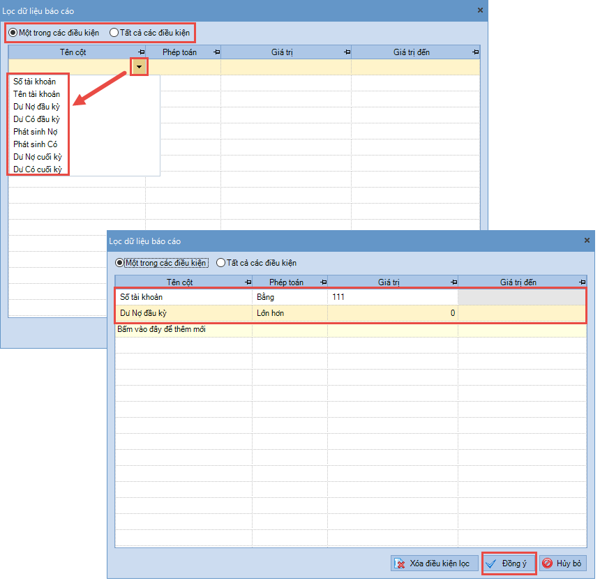Pin the Giá trị đến column in back dialog

coord(476,52)
